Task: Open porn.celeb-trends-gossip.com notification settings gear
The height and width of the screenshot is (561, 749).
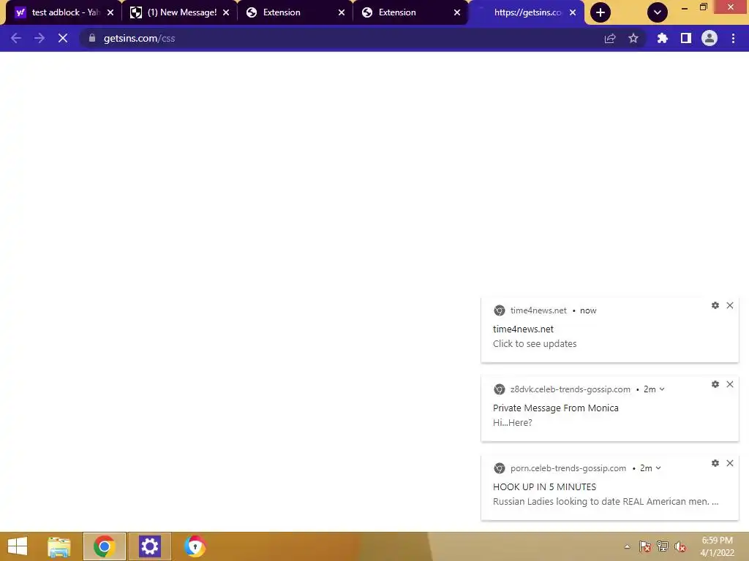Action: click(x=715, y=462)
